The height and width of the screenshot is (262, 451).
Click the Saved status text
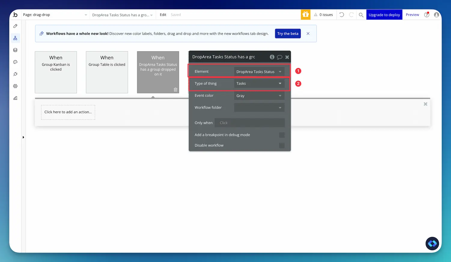point(176,15)
